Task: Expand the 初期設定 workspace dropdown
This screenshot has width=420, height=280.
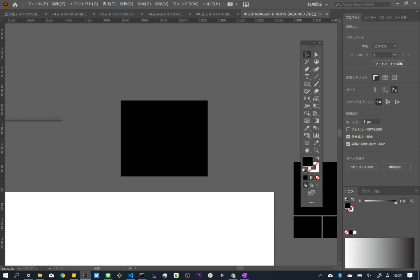Action: [x=318, y=4]
